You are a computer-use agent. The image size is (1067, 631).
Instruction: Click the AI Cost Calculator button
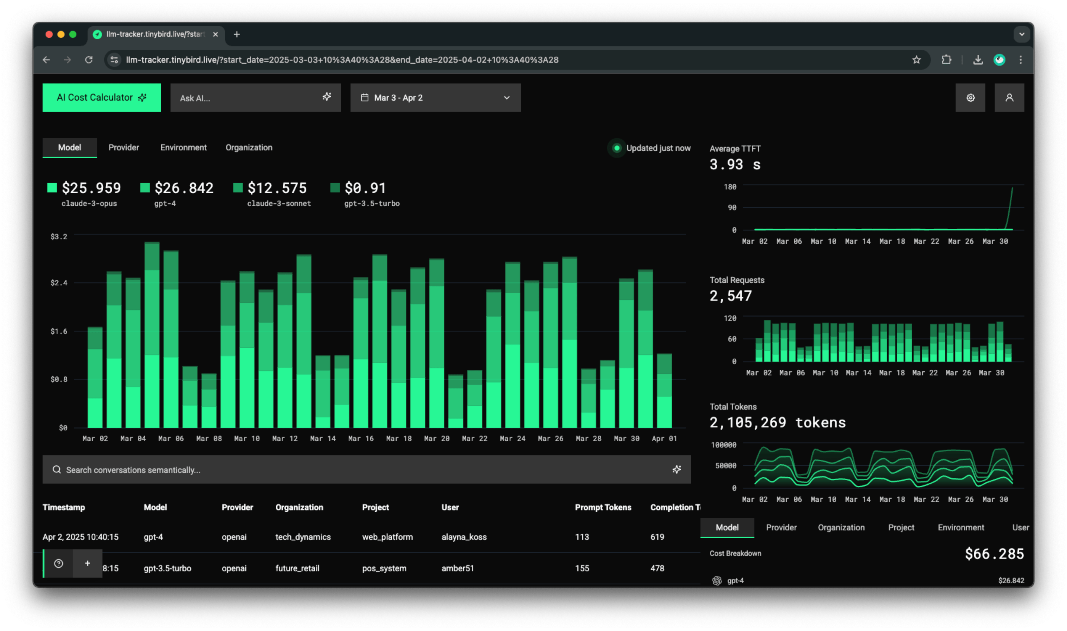tap(102, 97)
